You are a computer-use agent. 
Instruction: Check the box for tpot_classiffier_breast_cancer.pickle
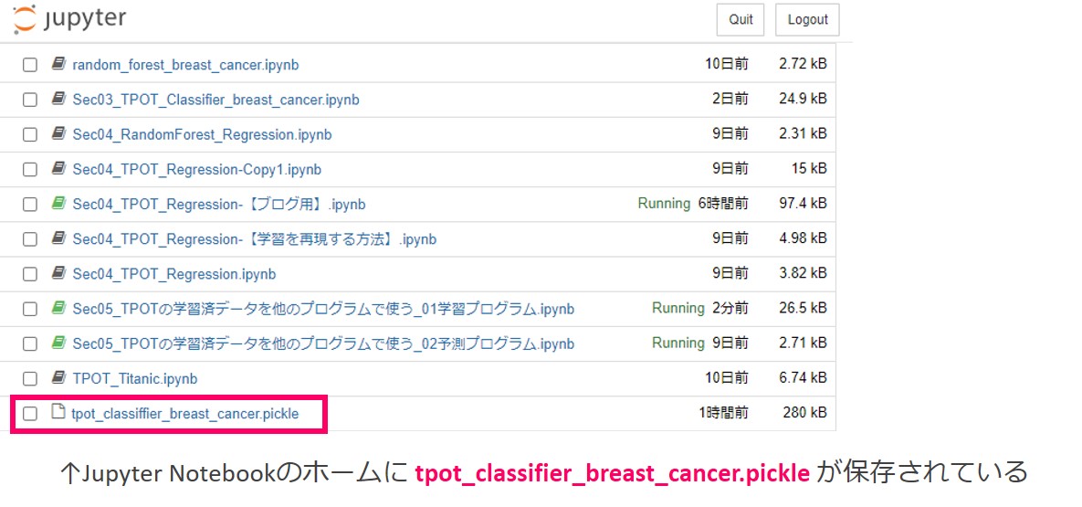coord(29,414)
